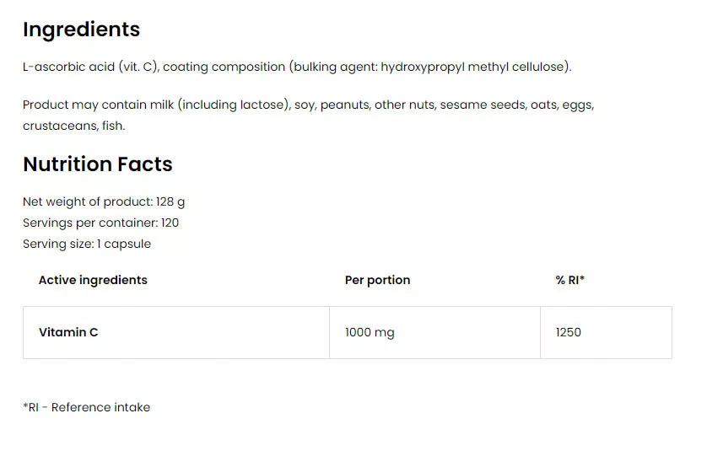707x451 pixels.
Task: Click the '% RI*' column header
Action: point(570,280)
